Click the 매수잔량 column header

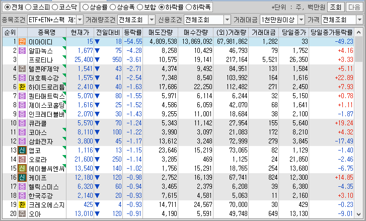coord(196,32)
